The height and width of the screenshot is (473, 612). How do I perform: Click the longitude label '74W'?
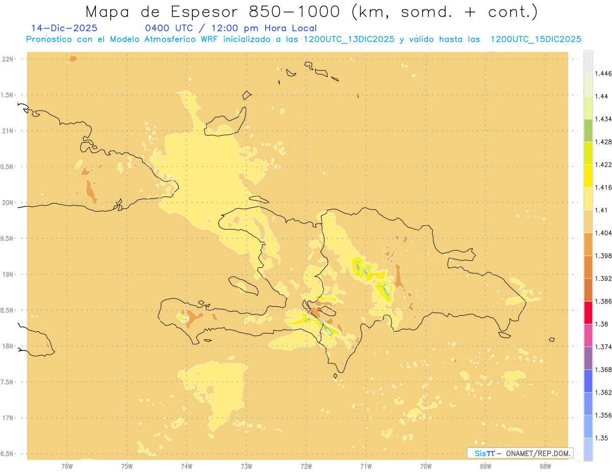pyautogui.click(x=187, y=466)
